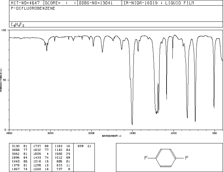Click the compound name P-DIFLUOROBENZENE

[x=33, y=8]
